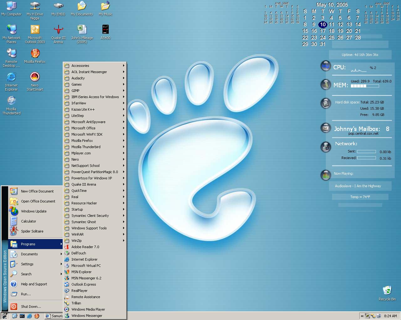Launch Trillian from Programs menu

[x=95, y=303]
